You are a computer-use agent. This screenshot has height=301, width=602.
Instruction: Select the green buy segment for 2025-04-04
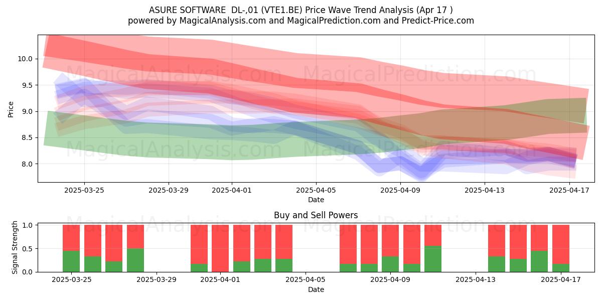click(x=284, y=265)
